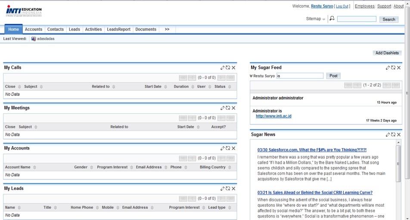Click the adasdadas record icon in Last Viewed
Viewport: 410px width, 220px height.
click(34, 39)
